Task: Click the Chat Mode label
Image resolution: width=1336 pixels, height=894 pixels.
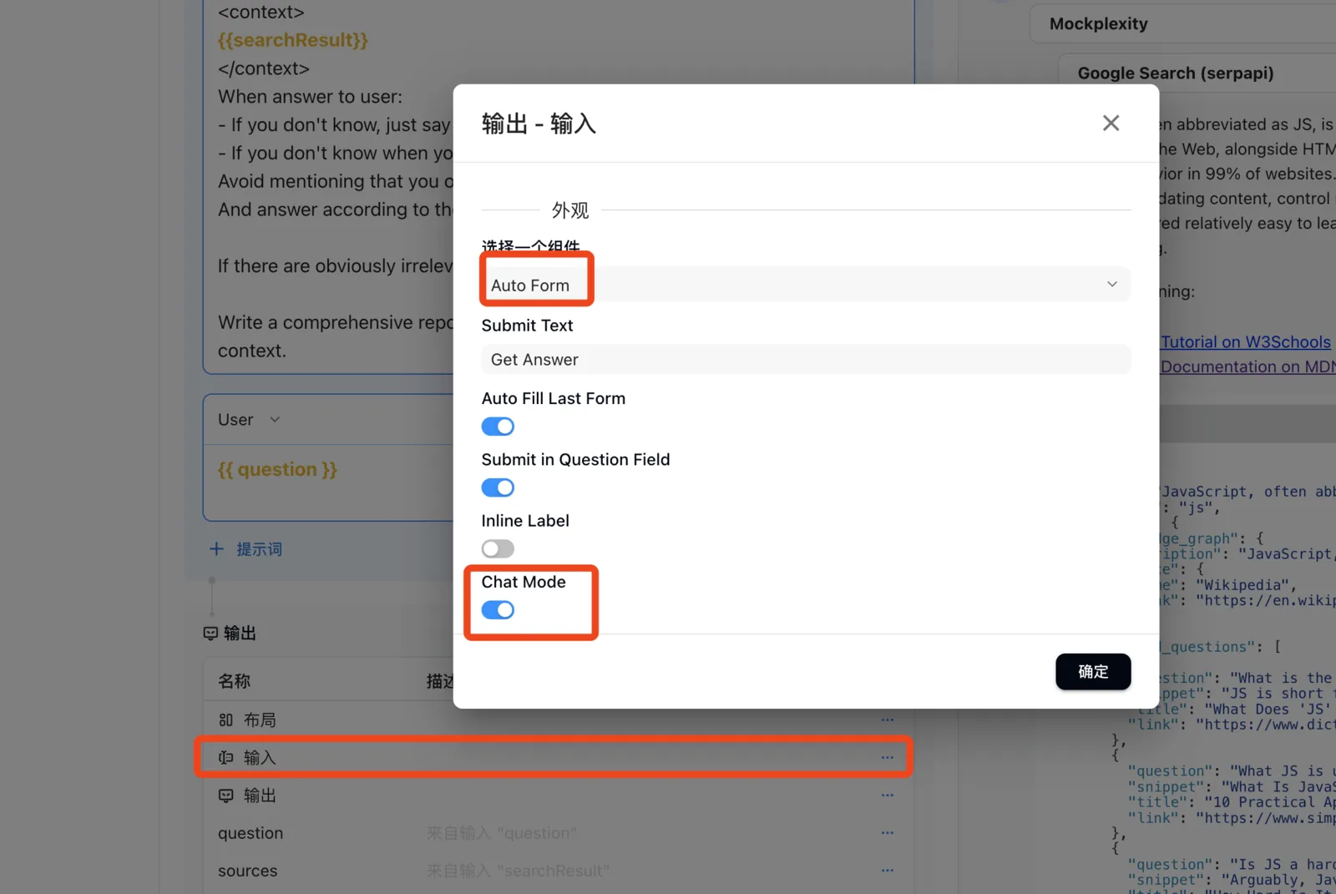Action: pos(524,582)
